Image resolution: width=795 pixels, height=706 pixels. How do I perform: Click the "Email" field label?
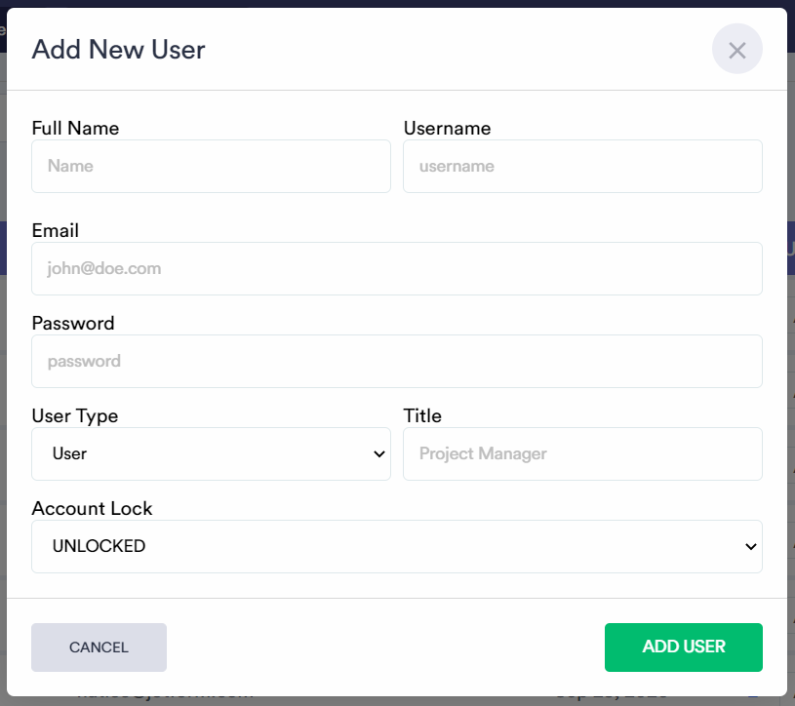coord(56,230)
